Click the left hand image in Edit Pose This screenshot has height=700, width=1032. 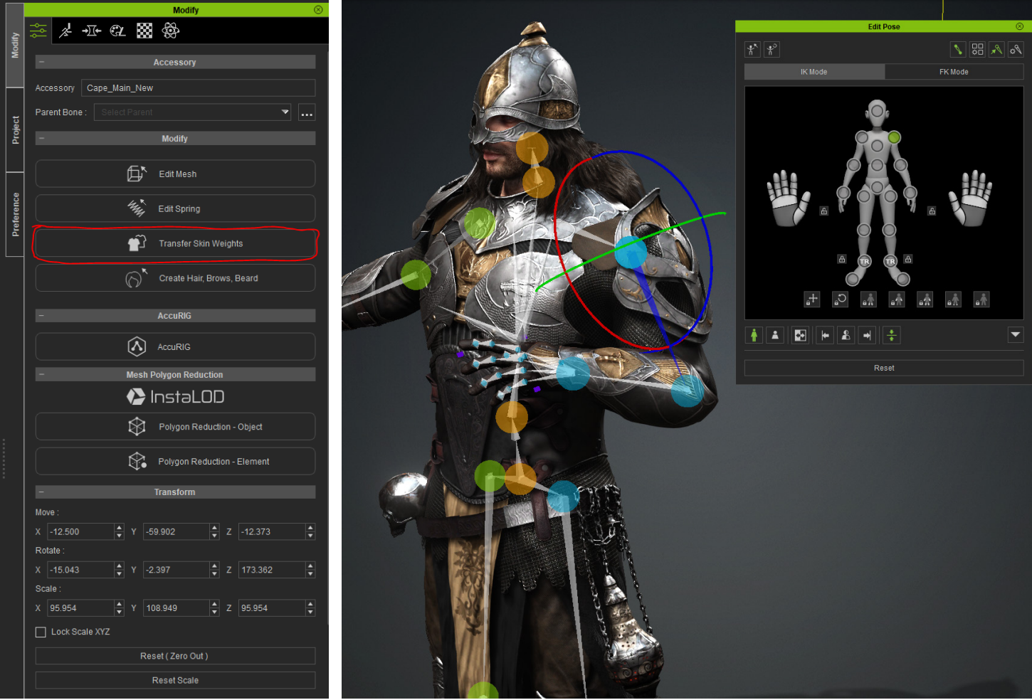point(788,198)
